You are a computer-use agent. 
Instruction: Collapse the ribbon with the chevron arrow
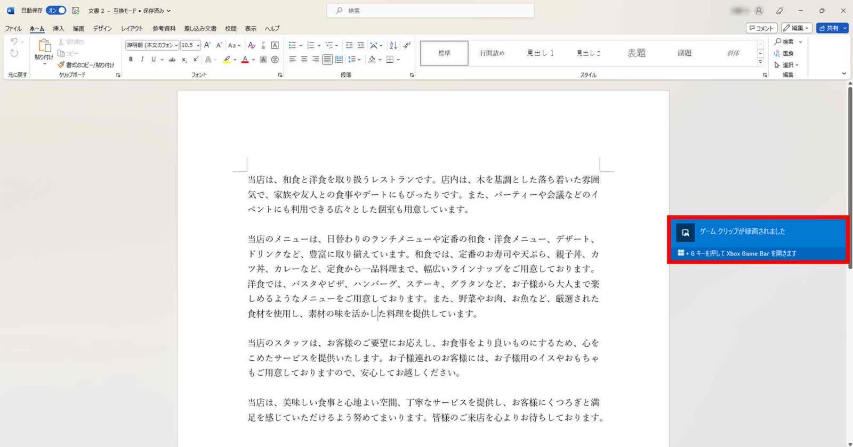pos(844,73)
